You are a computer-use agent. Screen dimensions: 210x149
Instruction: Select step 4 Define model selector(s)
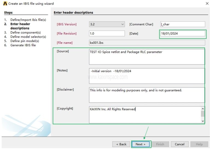point(25,37)
